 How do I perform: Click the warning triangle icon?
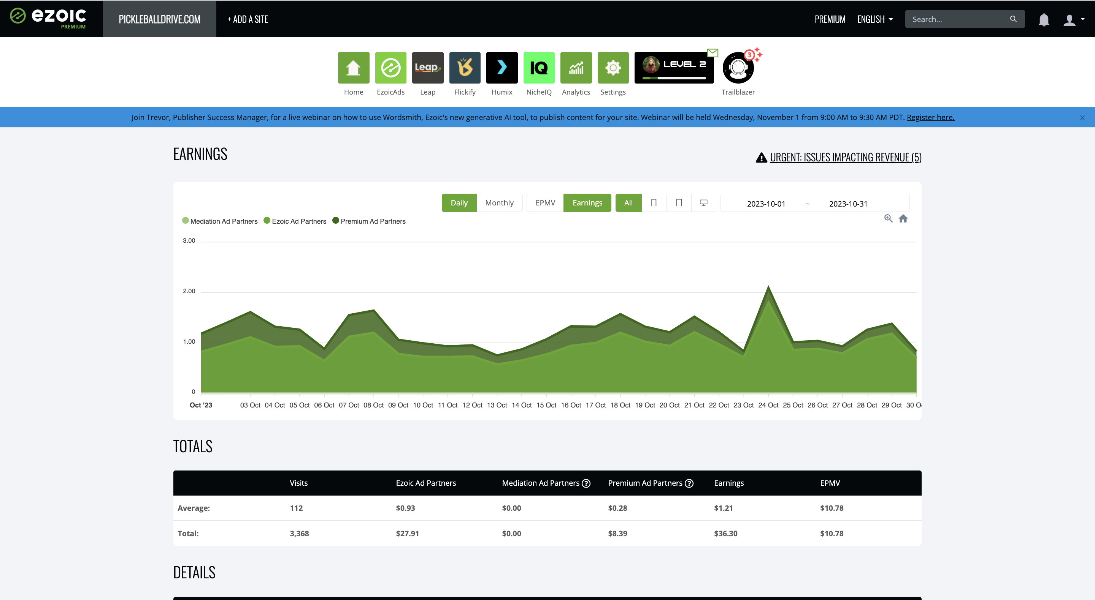[x=761, y=158]
